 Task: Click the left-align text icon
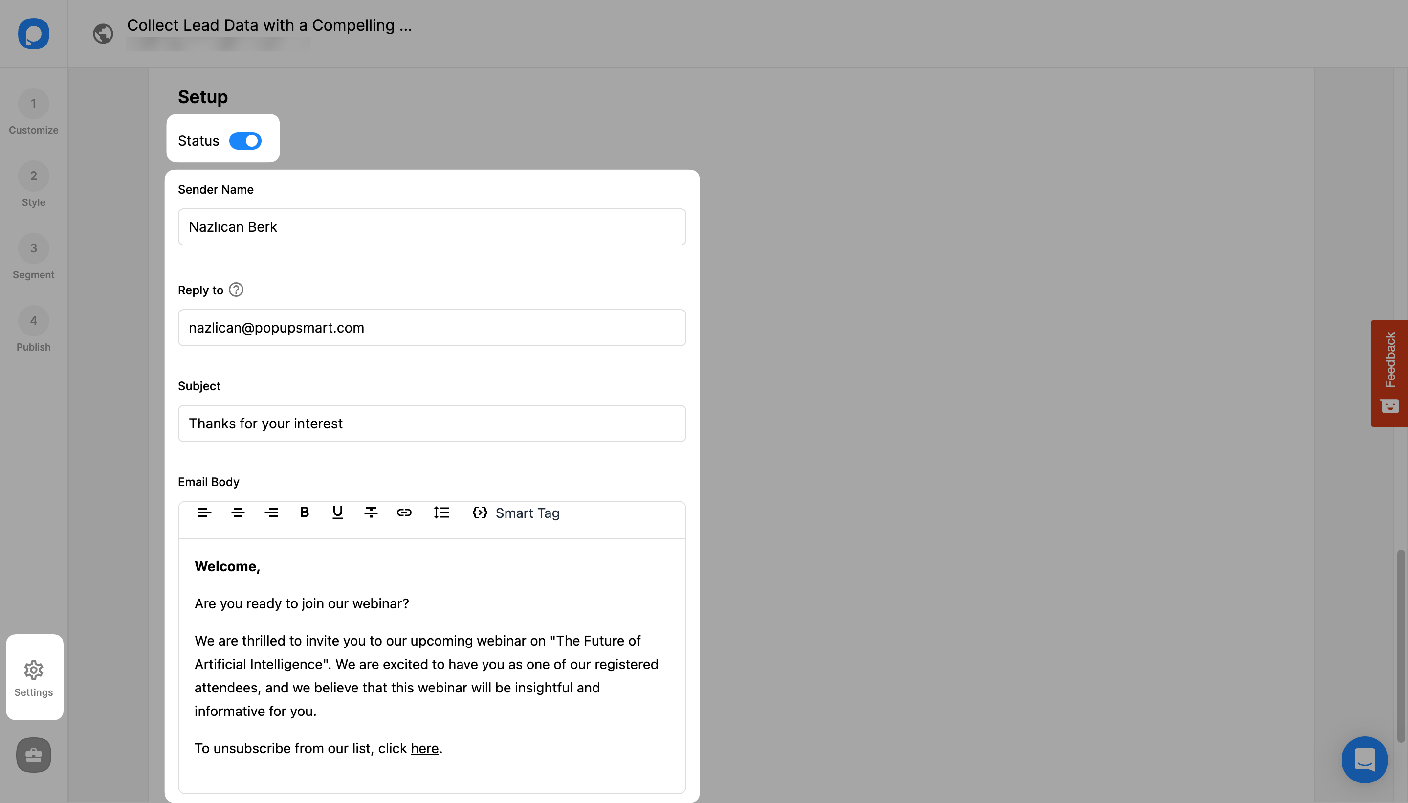point(204,513)
